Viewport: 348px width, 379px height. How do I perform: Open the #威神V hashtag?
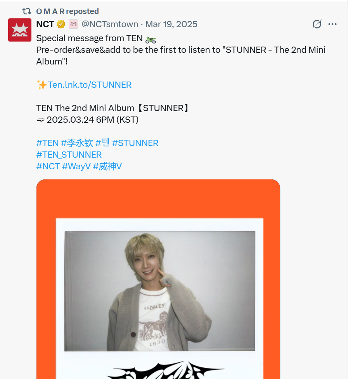tap(107, 166)
